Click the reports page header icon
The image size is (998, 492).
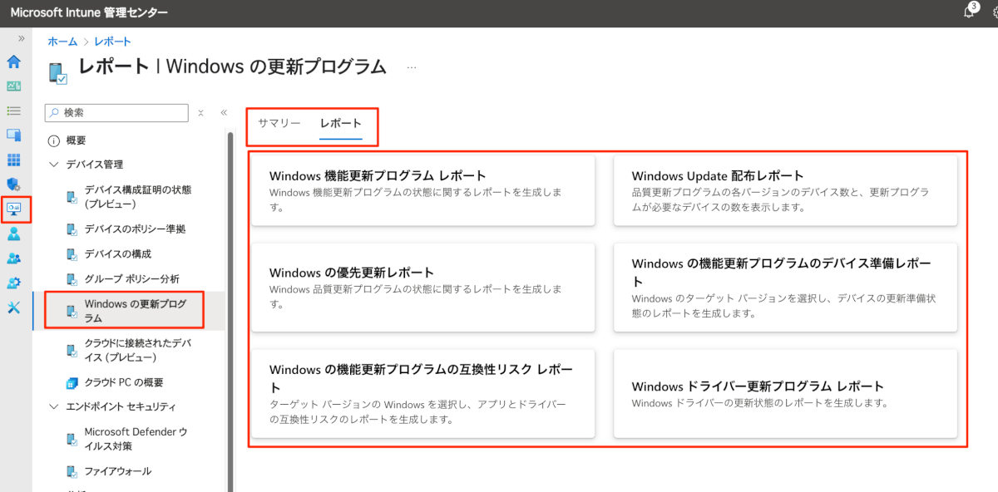[57, 73]
